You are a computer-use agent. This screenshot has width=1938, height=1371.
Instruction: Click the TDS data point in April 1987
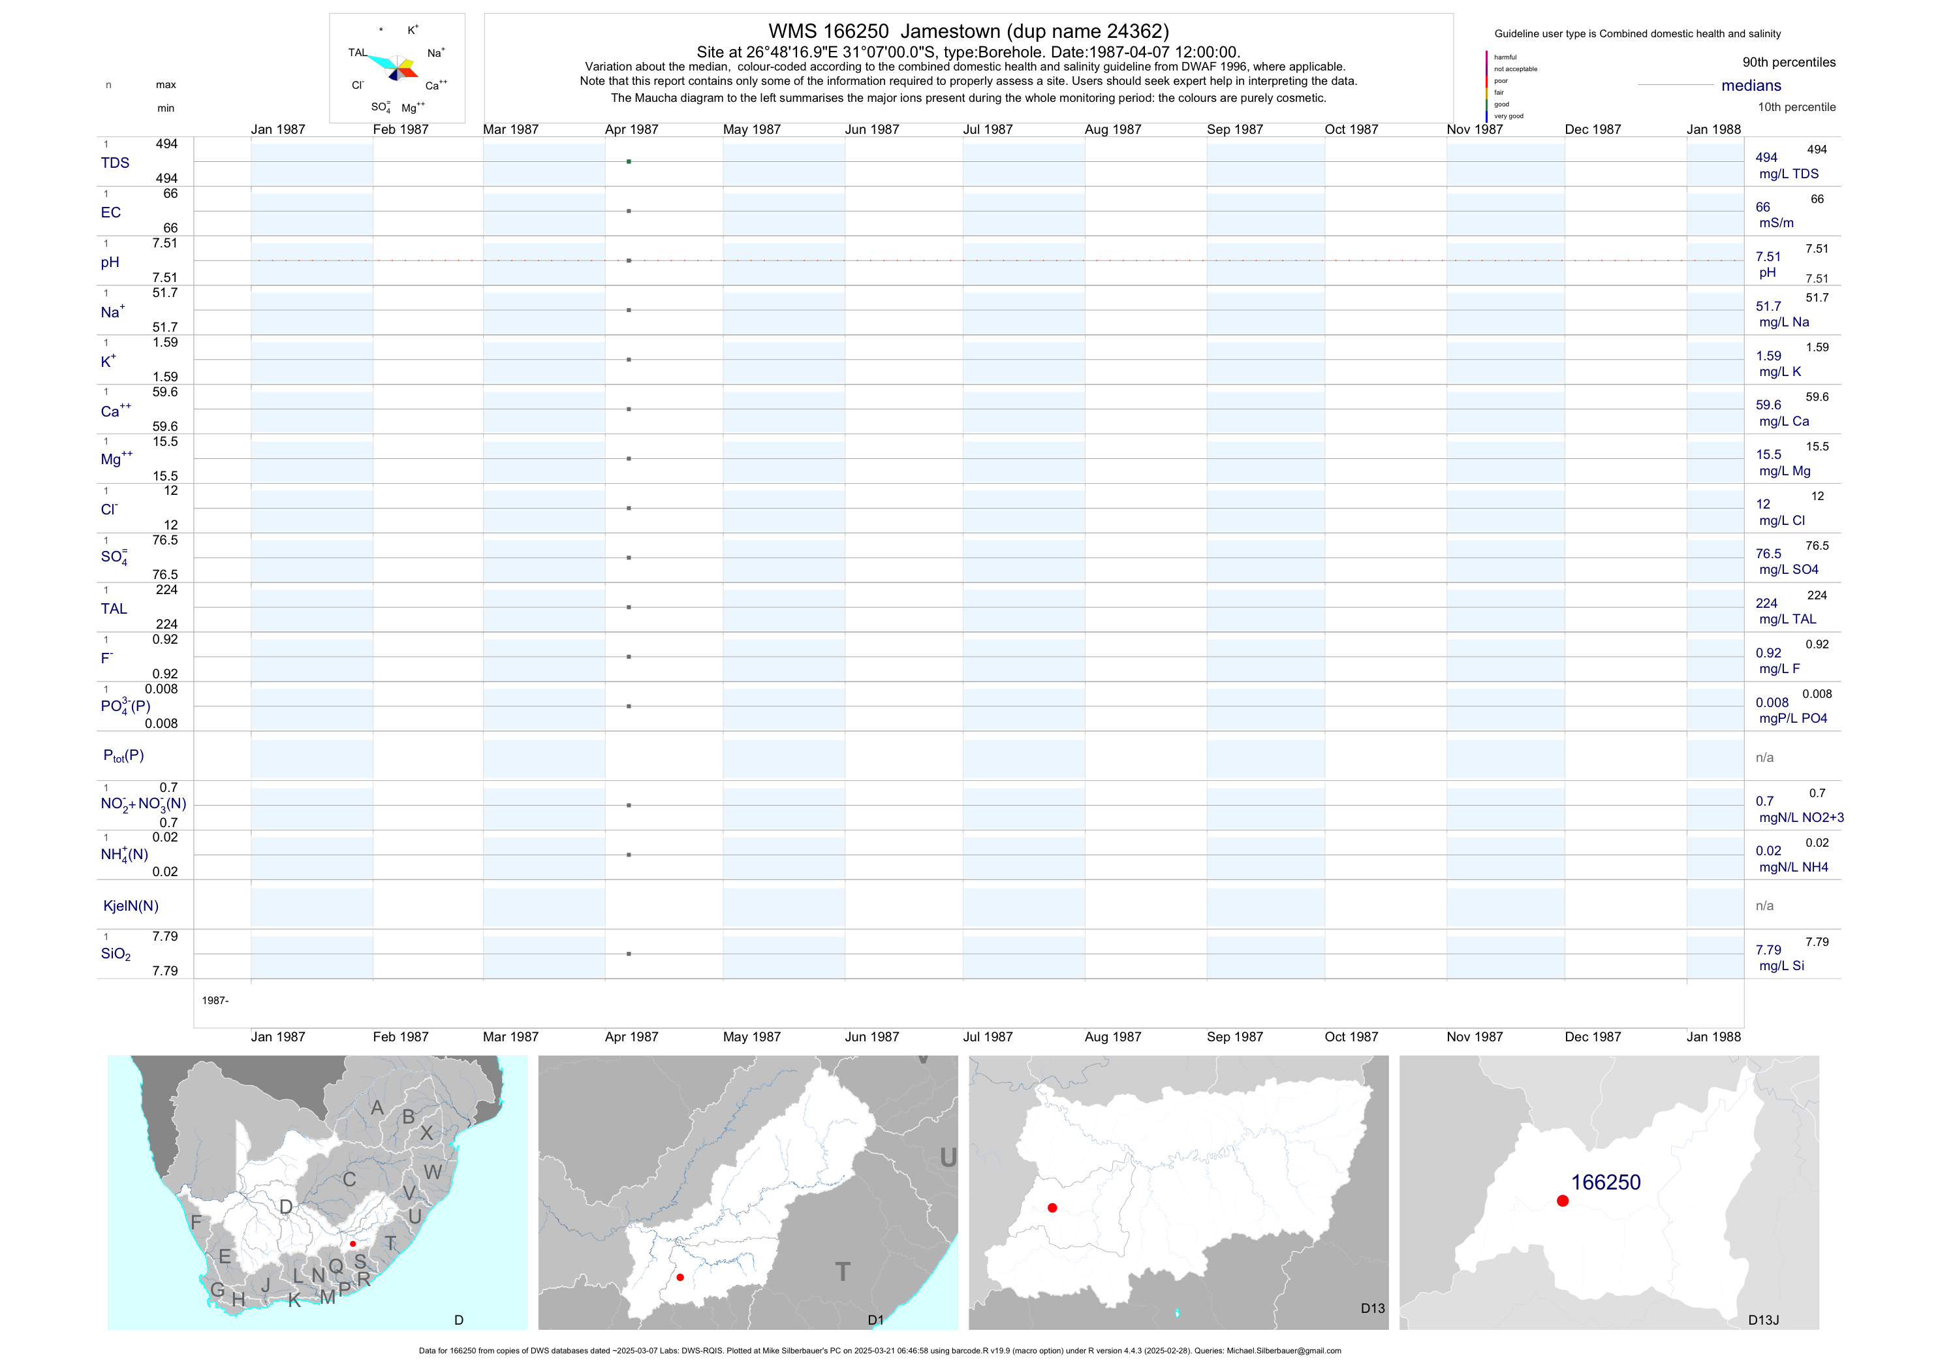629,161
